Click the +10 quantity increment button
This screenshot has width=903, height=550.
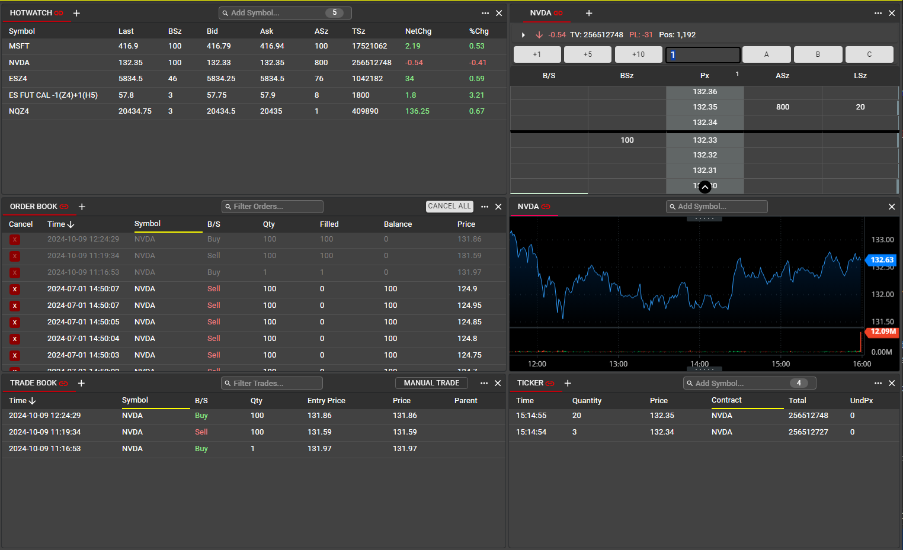[638, 54]
